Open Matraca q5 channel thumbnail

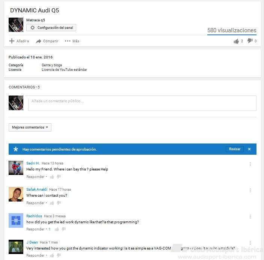tap(16, 25)
